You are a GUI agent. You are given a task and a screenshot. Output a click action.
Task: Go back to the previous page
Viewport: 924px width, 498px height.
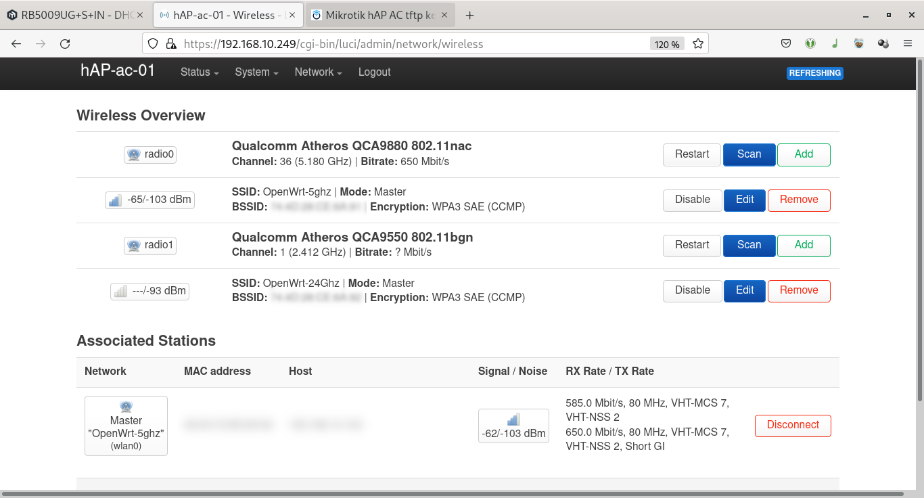pyautogui.click(x=16, y=44)
